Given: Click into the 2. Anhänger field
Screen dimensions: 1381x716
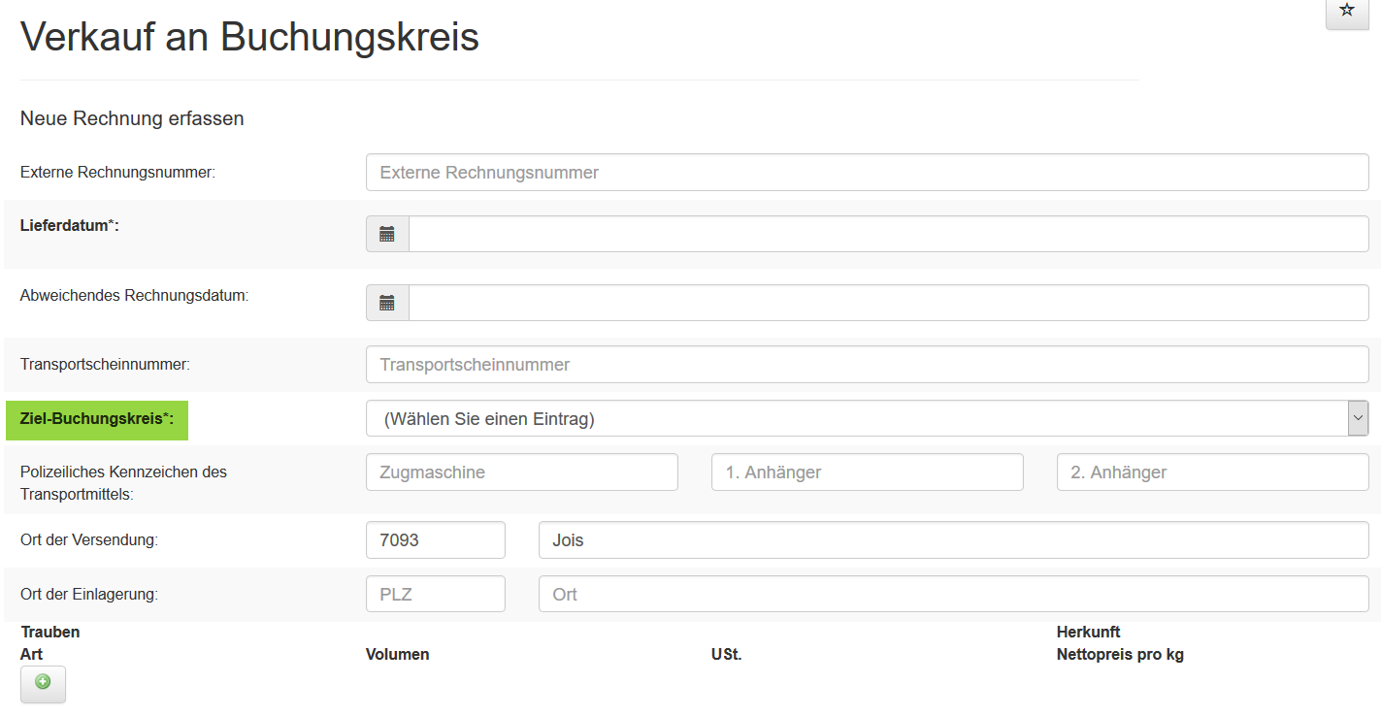Looking at the screenshot, I should 1212,472.
